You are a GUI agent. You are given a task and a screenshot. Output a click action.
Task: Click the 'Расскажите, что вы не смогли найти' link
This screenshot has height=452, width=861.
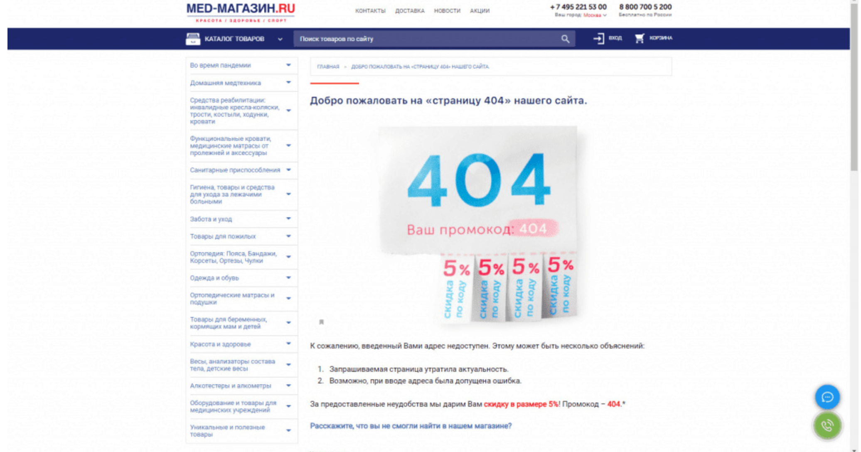click(411, 426)
